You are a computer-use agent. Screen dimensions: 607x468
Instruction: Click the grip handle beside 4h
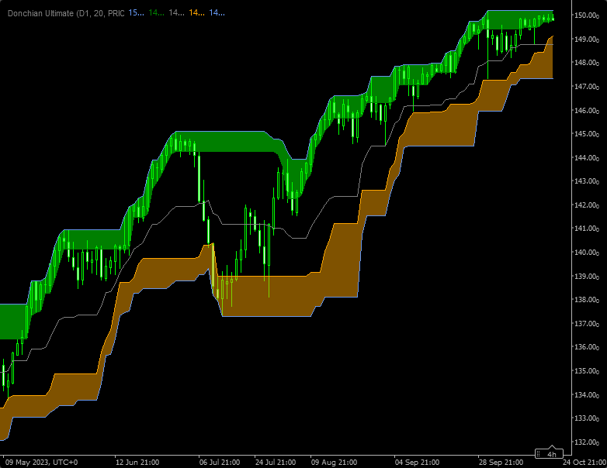(539, 454)
